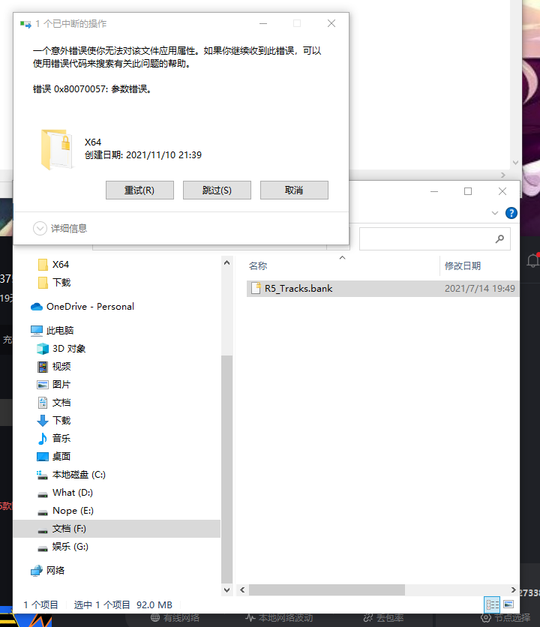Close the Explorer window
Screen dimensions: 540x627
coord(502,191)
